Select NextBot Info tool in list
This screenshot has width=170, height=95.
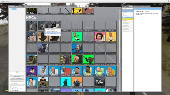point(128,25)
